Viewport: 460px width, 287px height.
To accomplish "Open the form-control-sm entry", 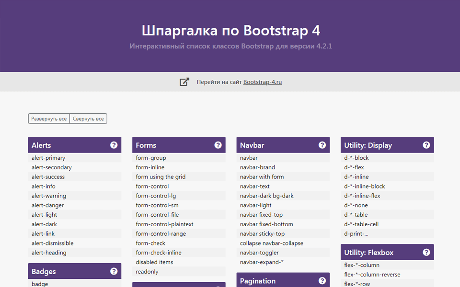I will [x=179, y=205].
